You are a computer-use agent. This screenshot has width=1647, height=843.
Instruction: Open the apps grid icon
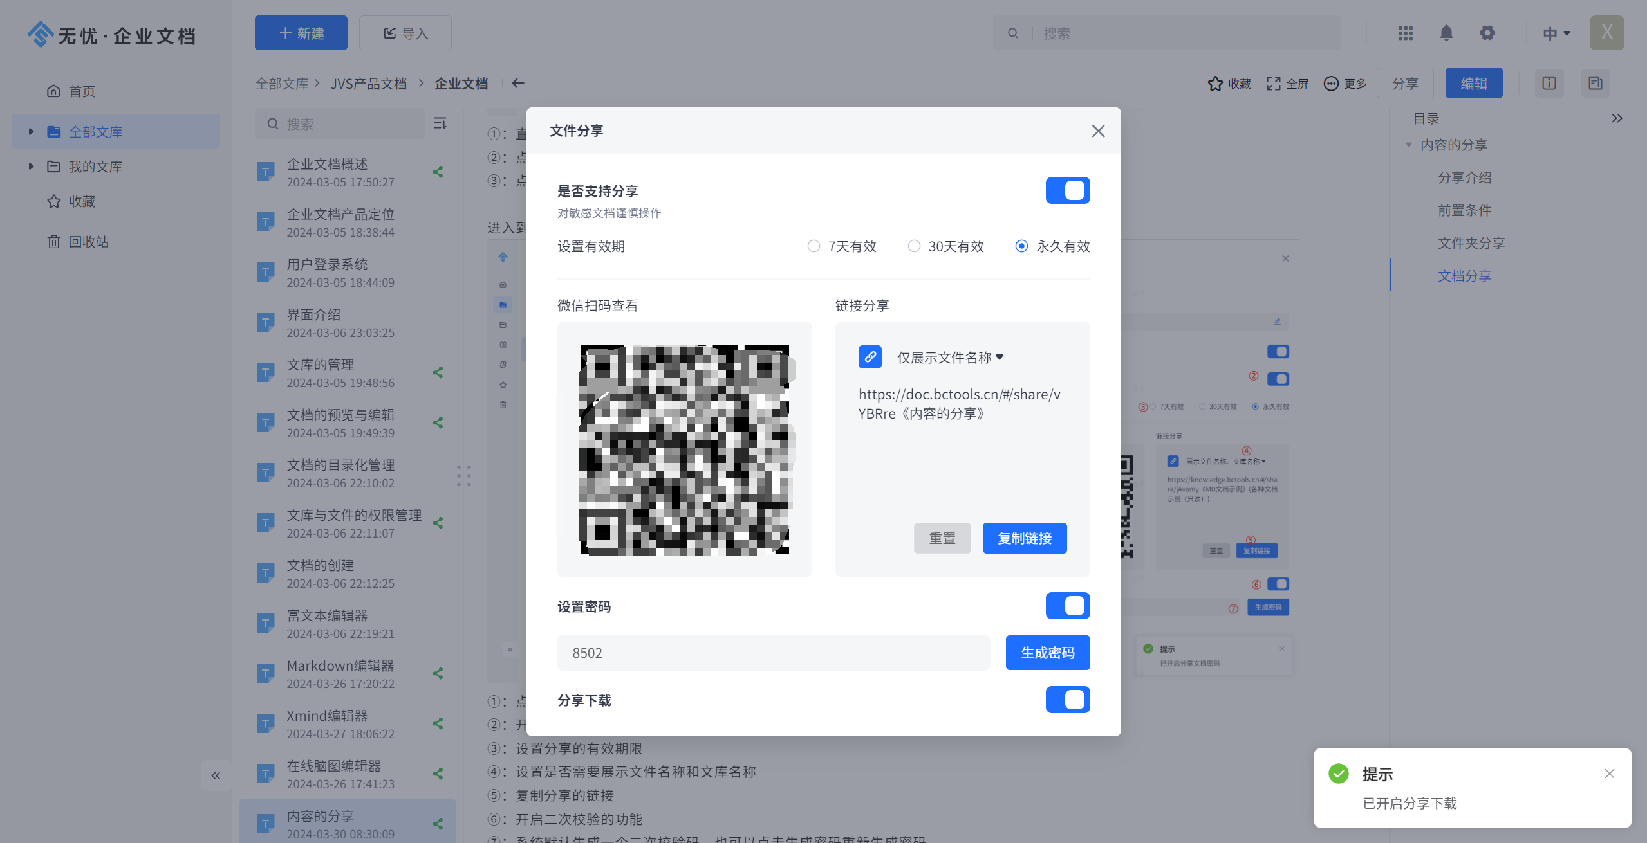tap(1406, 33)
